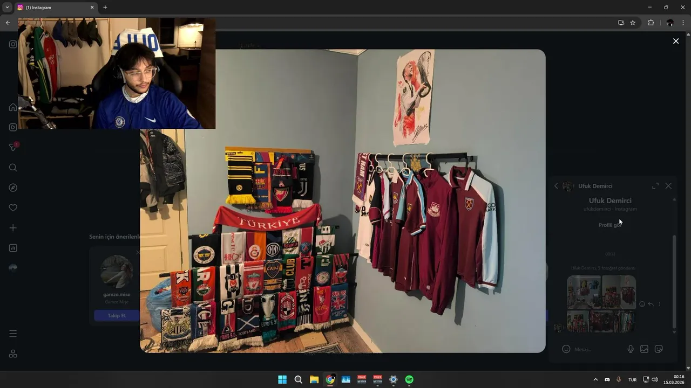
Task: Open the Dashboard chart icon
Action: point(13,248)
